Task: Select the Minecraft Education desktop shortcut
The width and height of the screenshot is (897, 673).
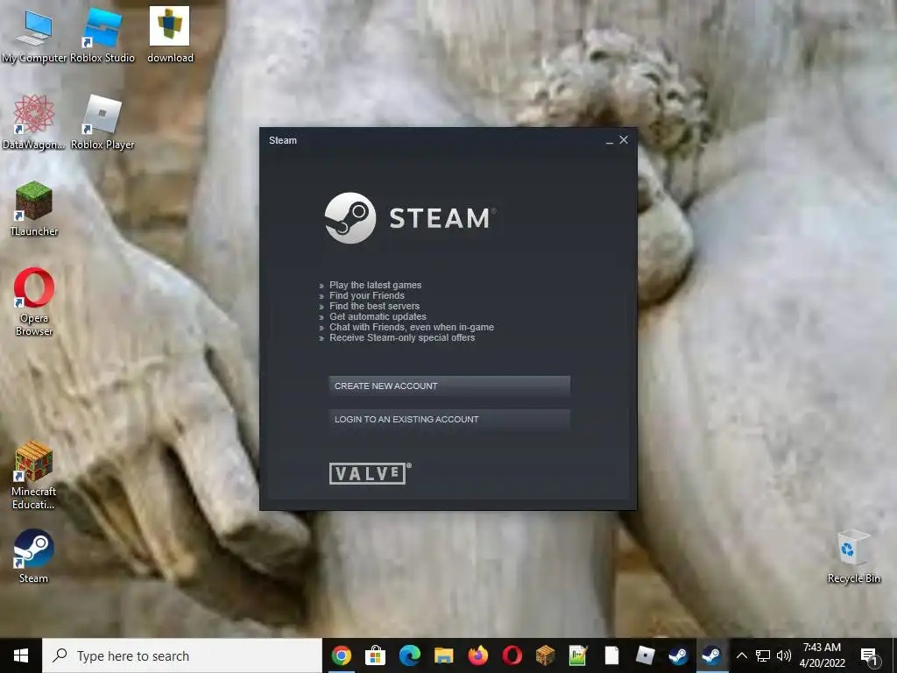Action: tap(34, 476)
